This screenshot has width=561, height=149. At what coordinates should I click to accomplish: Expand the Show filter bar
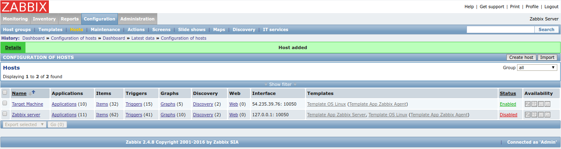[x=280, y=84]
